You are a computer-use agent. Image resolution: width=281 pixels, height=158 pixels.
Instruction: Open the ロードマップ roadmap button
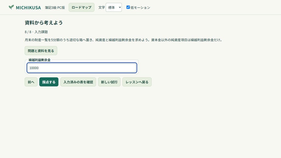coord(82,7)
